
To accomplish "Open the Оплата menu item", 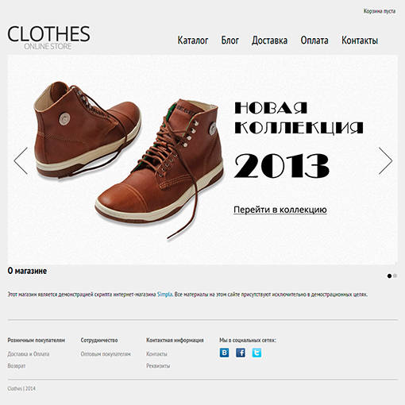I will point(314,40).
